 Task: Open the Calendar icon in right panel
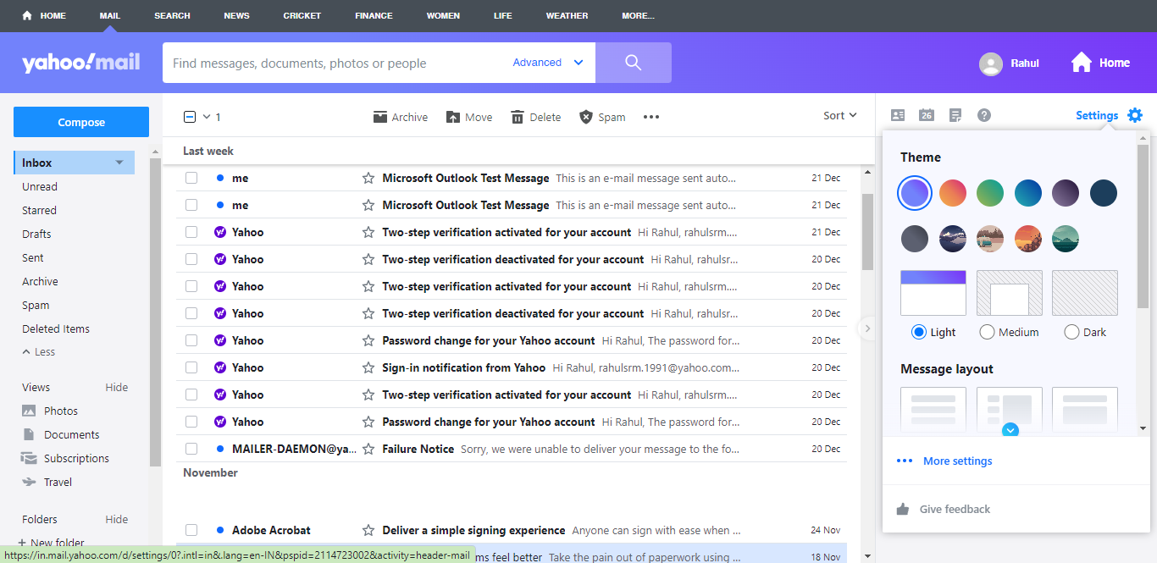927,115
